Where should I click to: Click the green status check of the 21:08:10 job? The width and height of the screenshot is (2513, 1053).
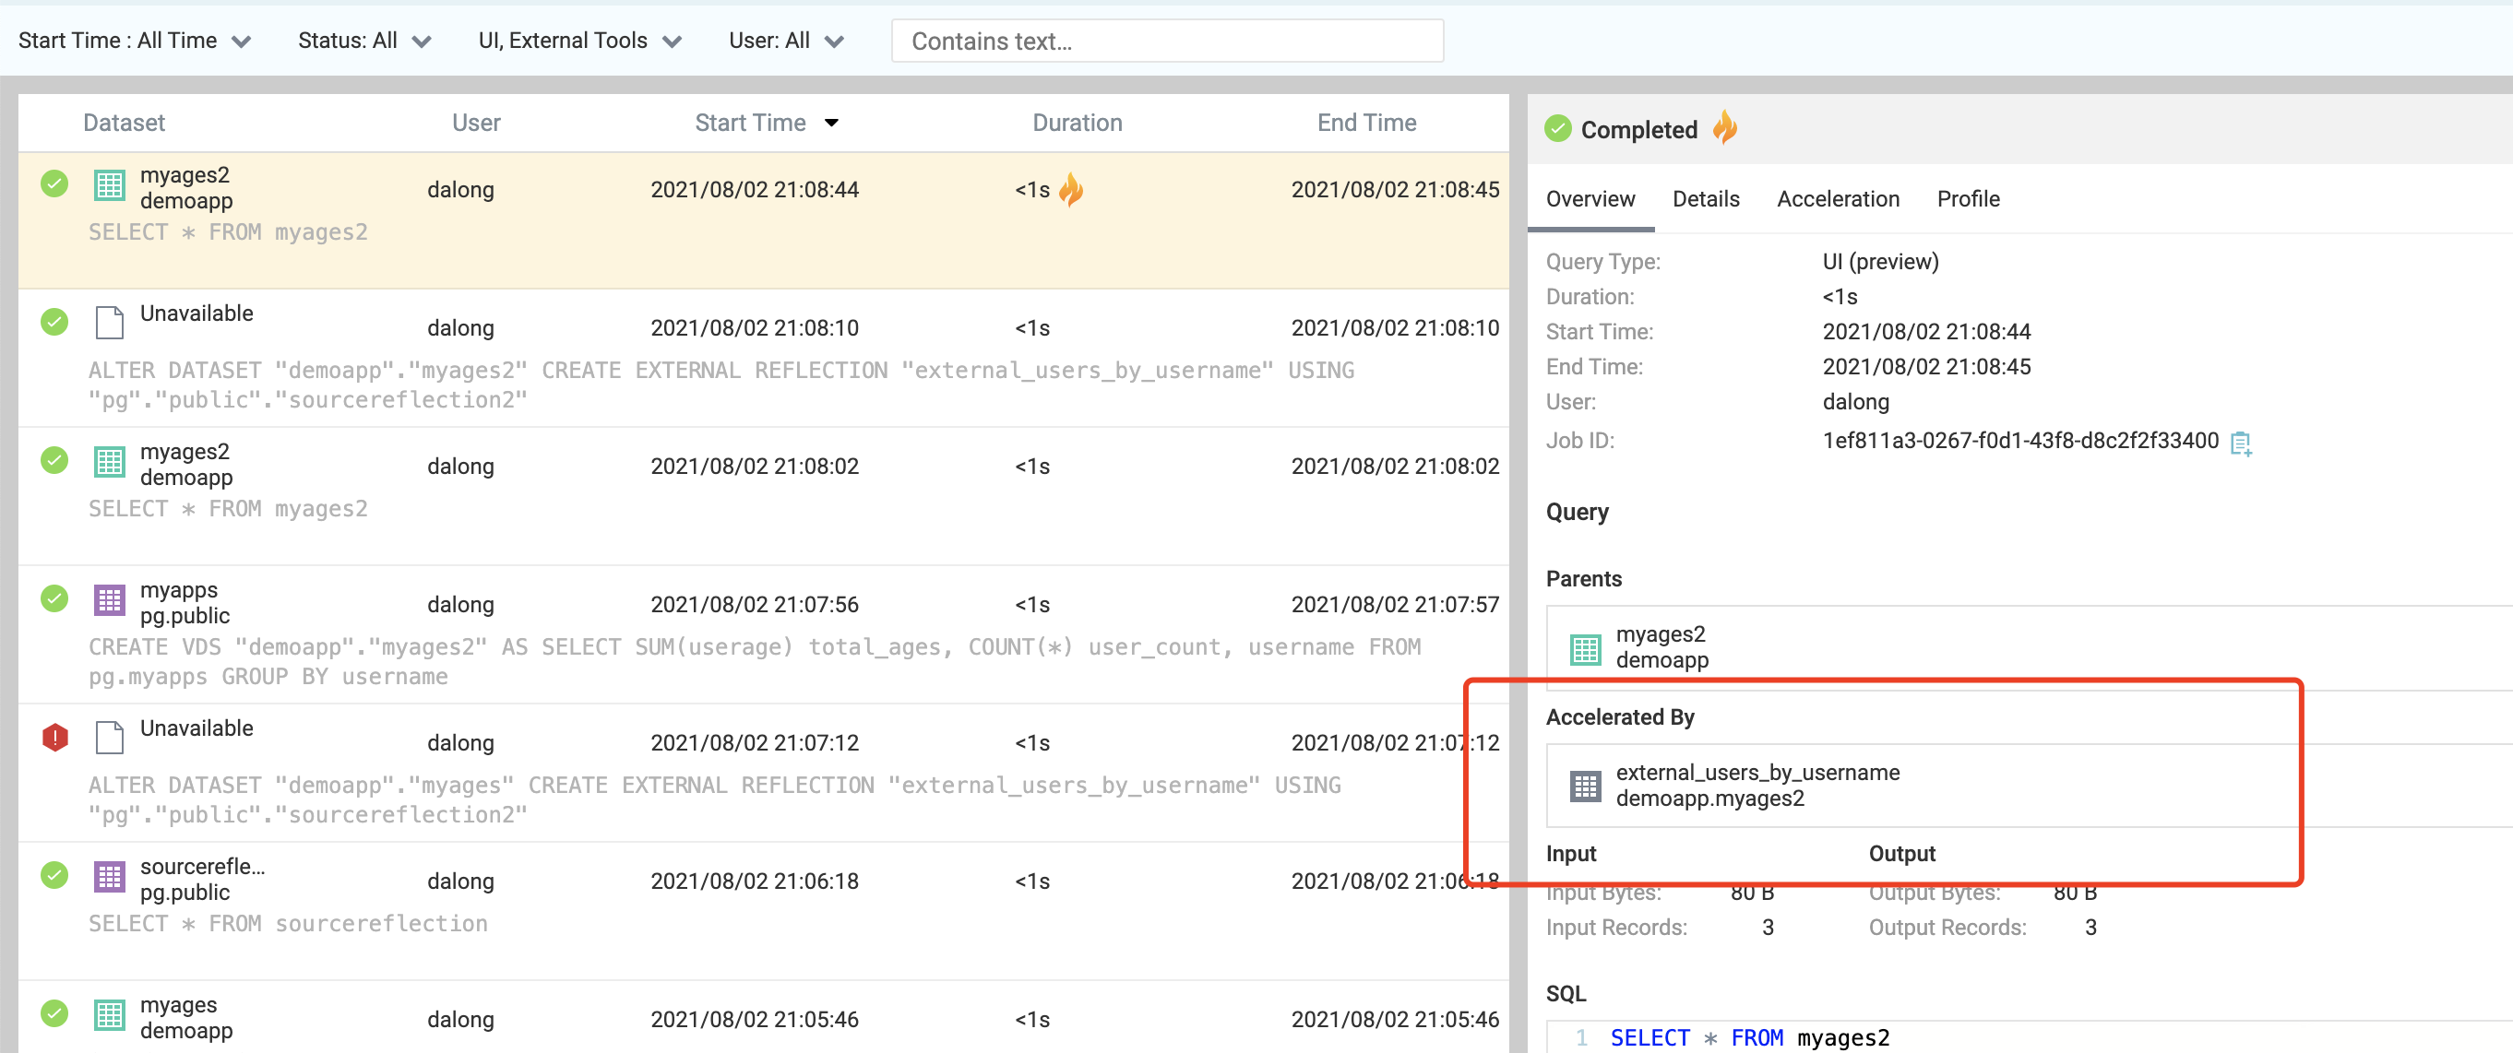tap(54, 322)
